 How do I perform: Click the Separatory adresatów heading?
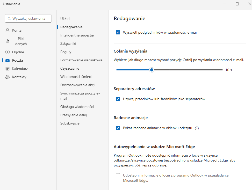134,89
